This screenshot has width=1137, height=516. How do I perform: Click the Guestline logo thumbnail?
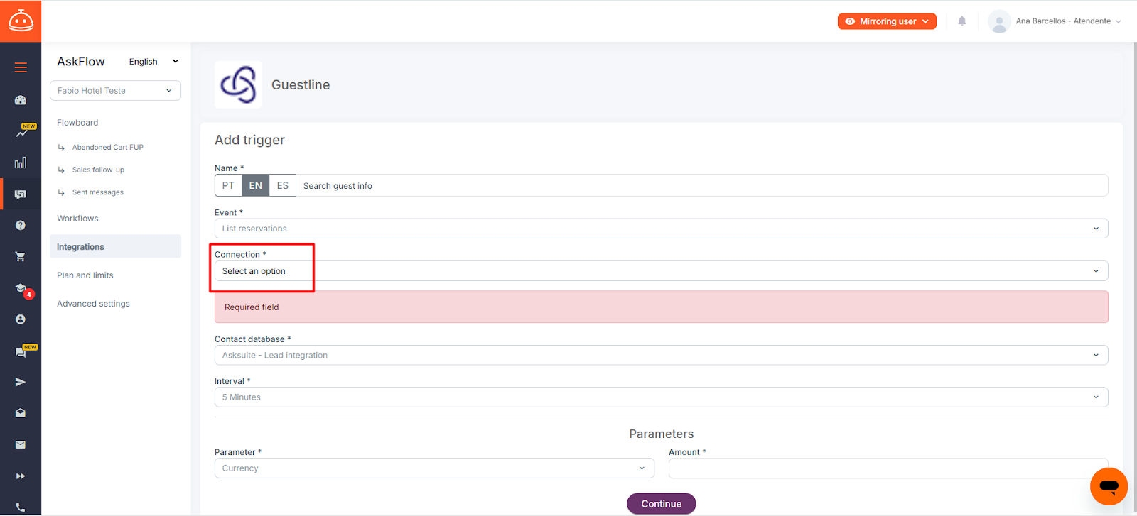[x=238, y=84]
